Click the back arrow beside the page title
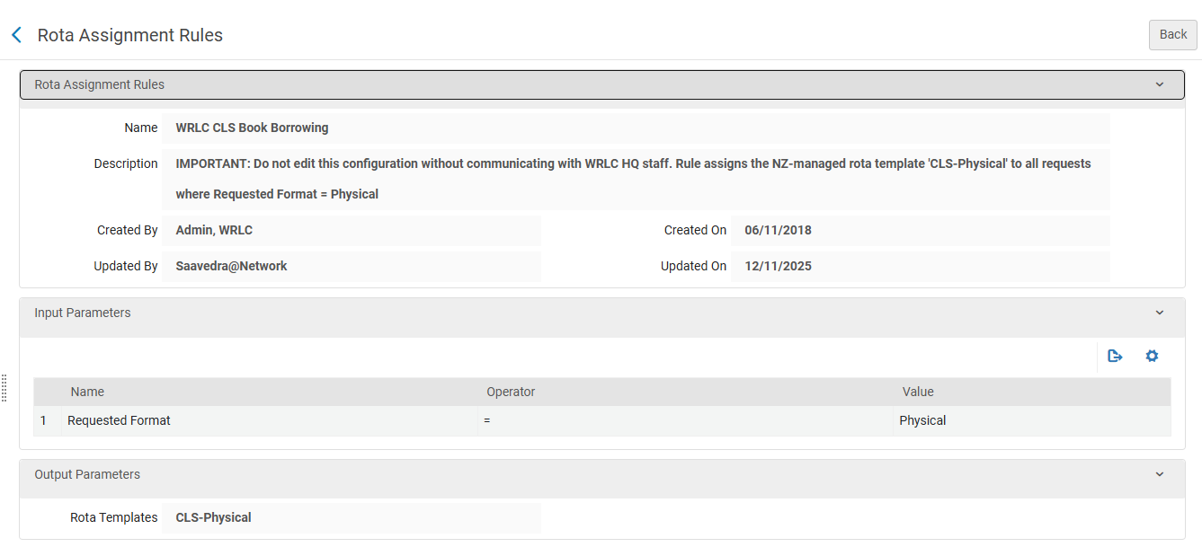This screenshot has width=1202, height=547. 16,34
